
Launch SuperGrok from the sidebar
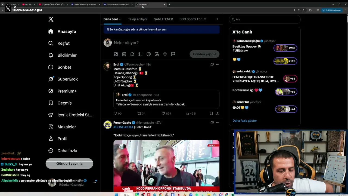[63, 79]
